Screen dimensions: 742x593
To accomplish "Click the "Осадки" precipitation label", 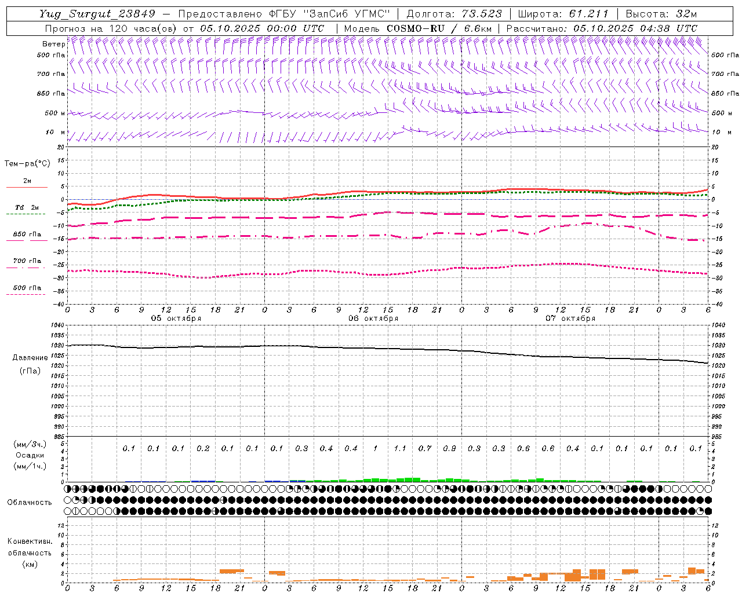I will 30,455.
